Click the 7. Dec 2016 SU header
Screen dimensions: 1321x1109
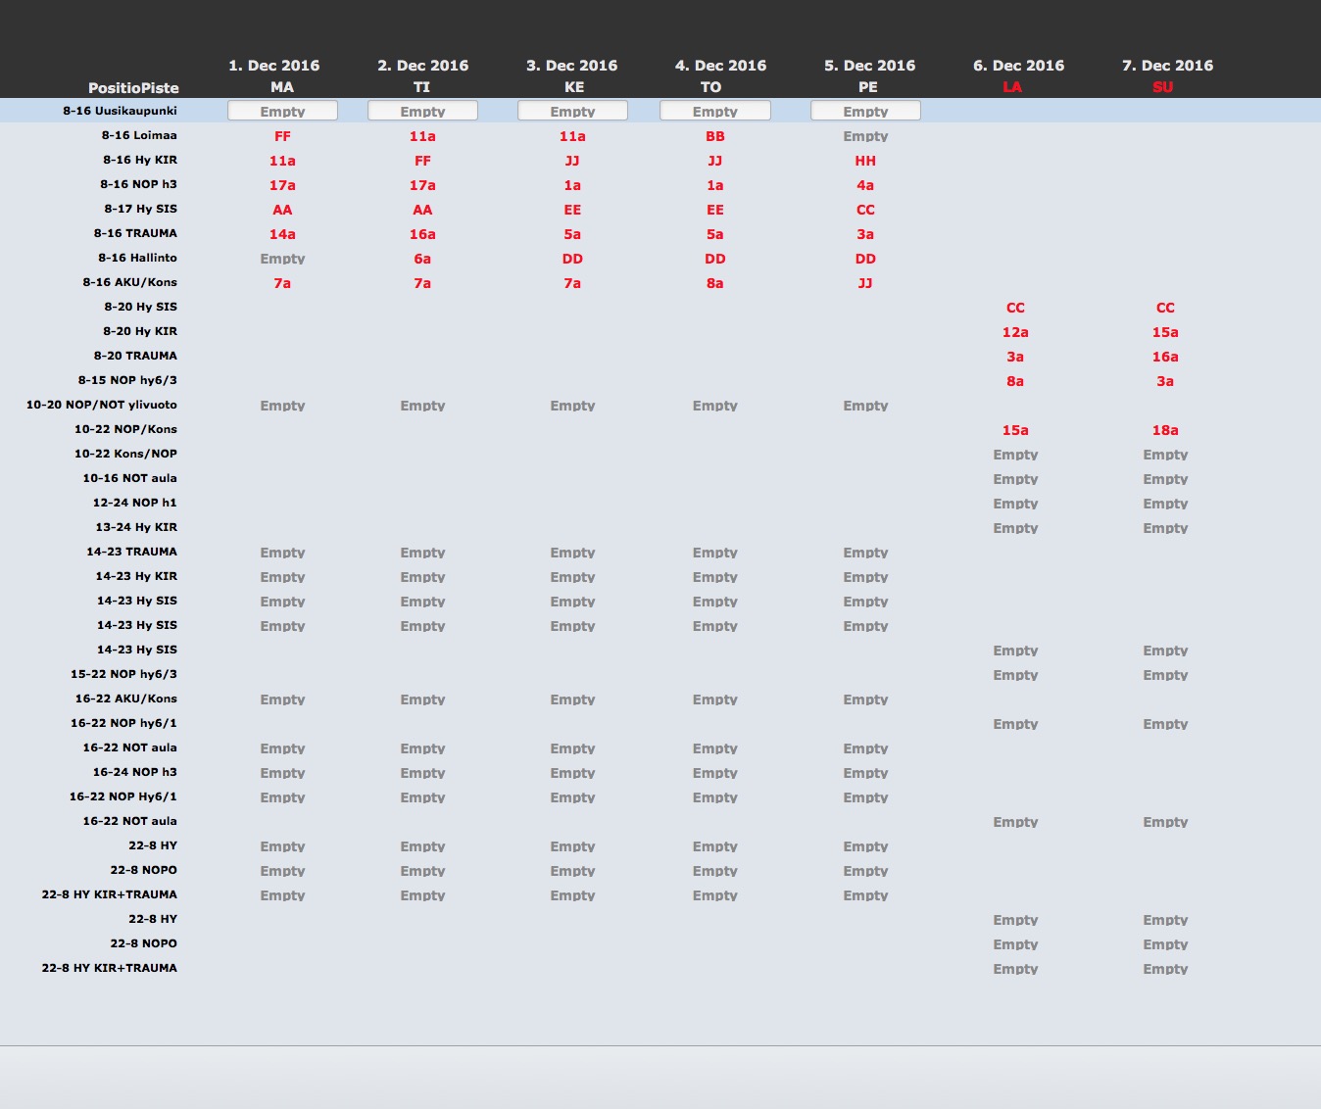[1167, 75]
